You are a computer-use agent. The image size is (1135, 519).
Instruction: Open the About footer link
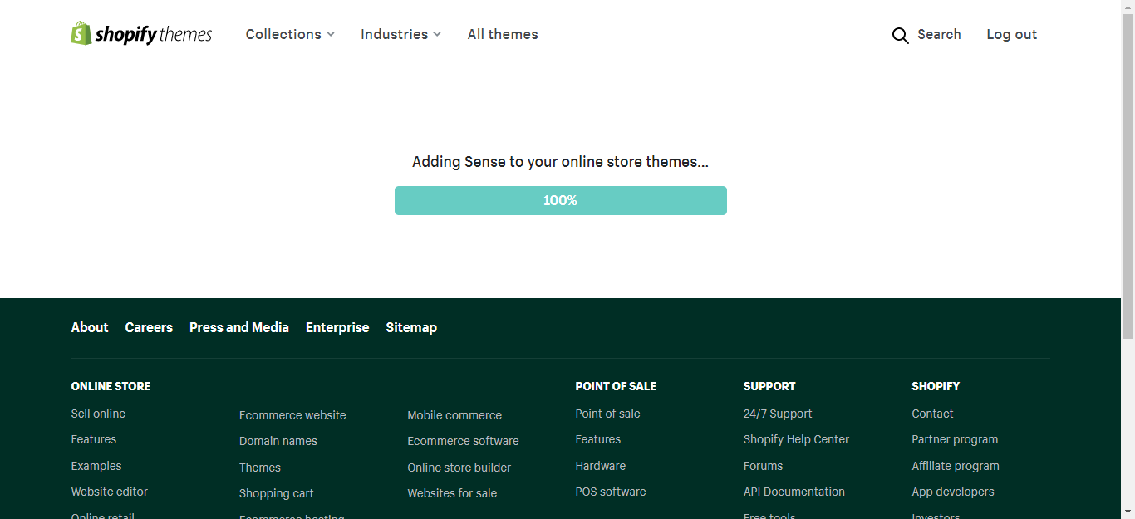click(90, 327)
